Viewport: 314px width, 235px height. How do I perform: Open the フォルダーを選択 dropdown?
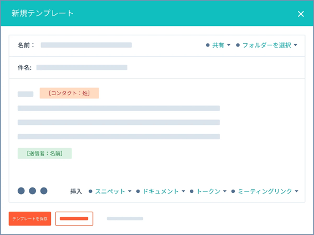(266, 45)
